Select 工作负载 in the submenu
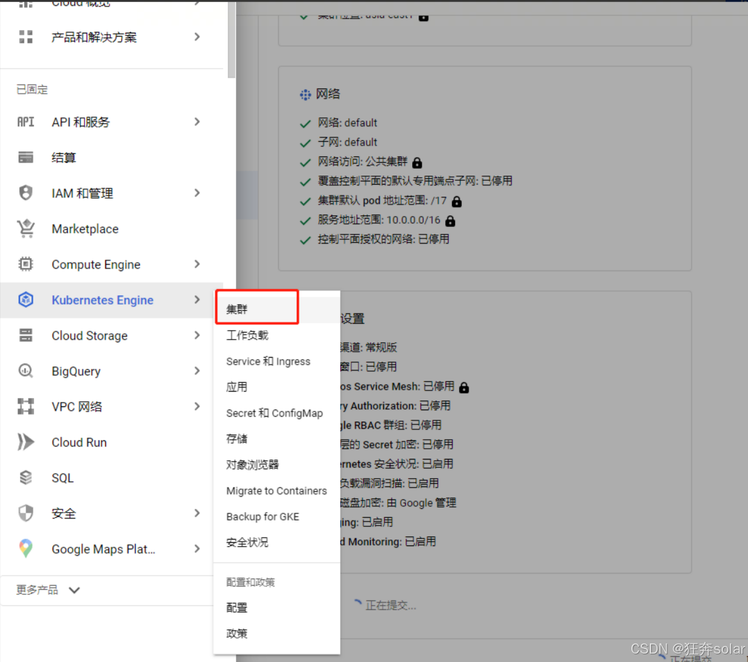 point(277,335)
